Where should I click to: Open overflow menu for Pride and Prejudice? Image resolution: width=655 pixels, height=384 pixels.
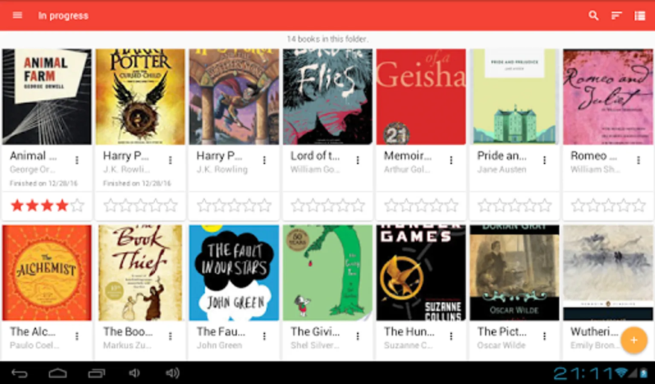coord(545,160)
